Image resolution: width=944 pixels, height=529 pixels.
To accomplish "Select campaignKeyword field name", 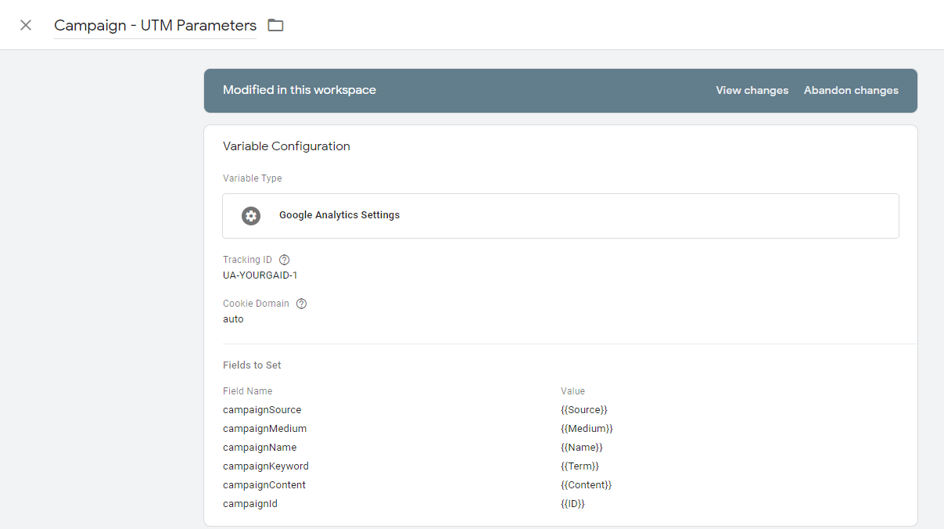I will tap(266, 466).
